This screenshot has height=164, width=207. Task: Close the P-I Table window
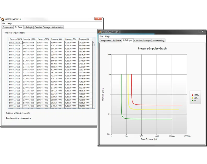coord(99,19)
